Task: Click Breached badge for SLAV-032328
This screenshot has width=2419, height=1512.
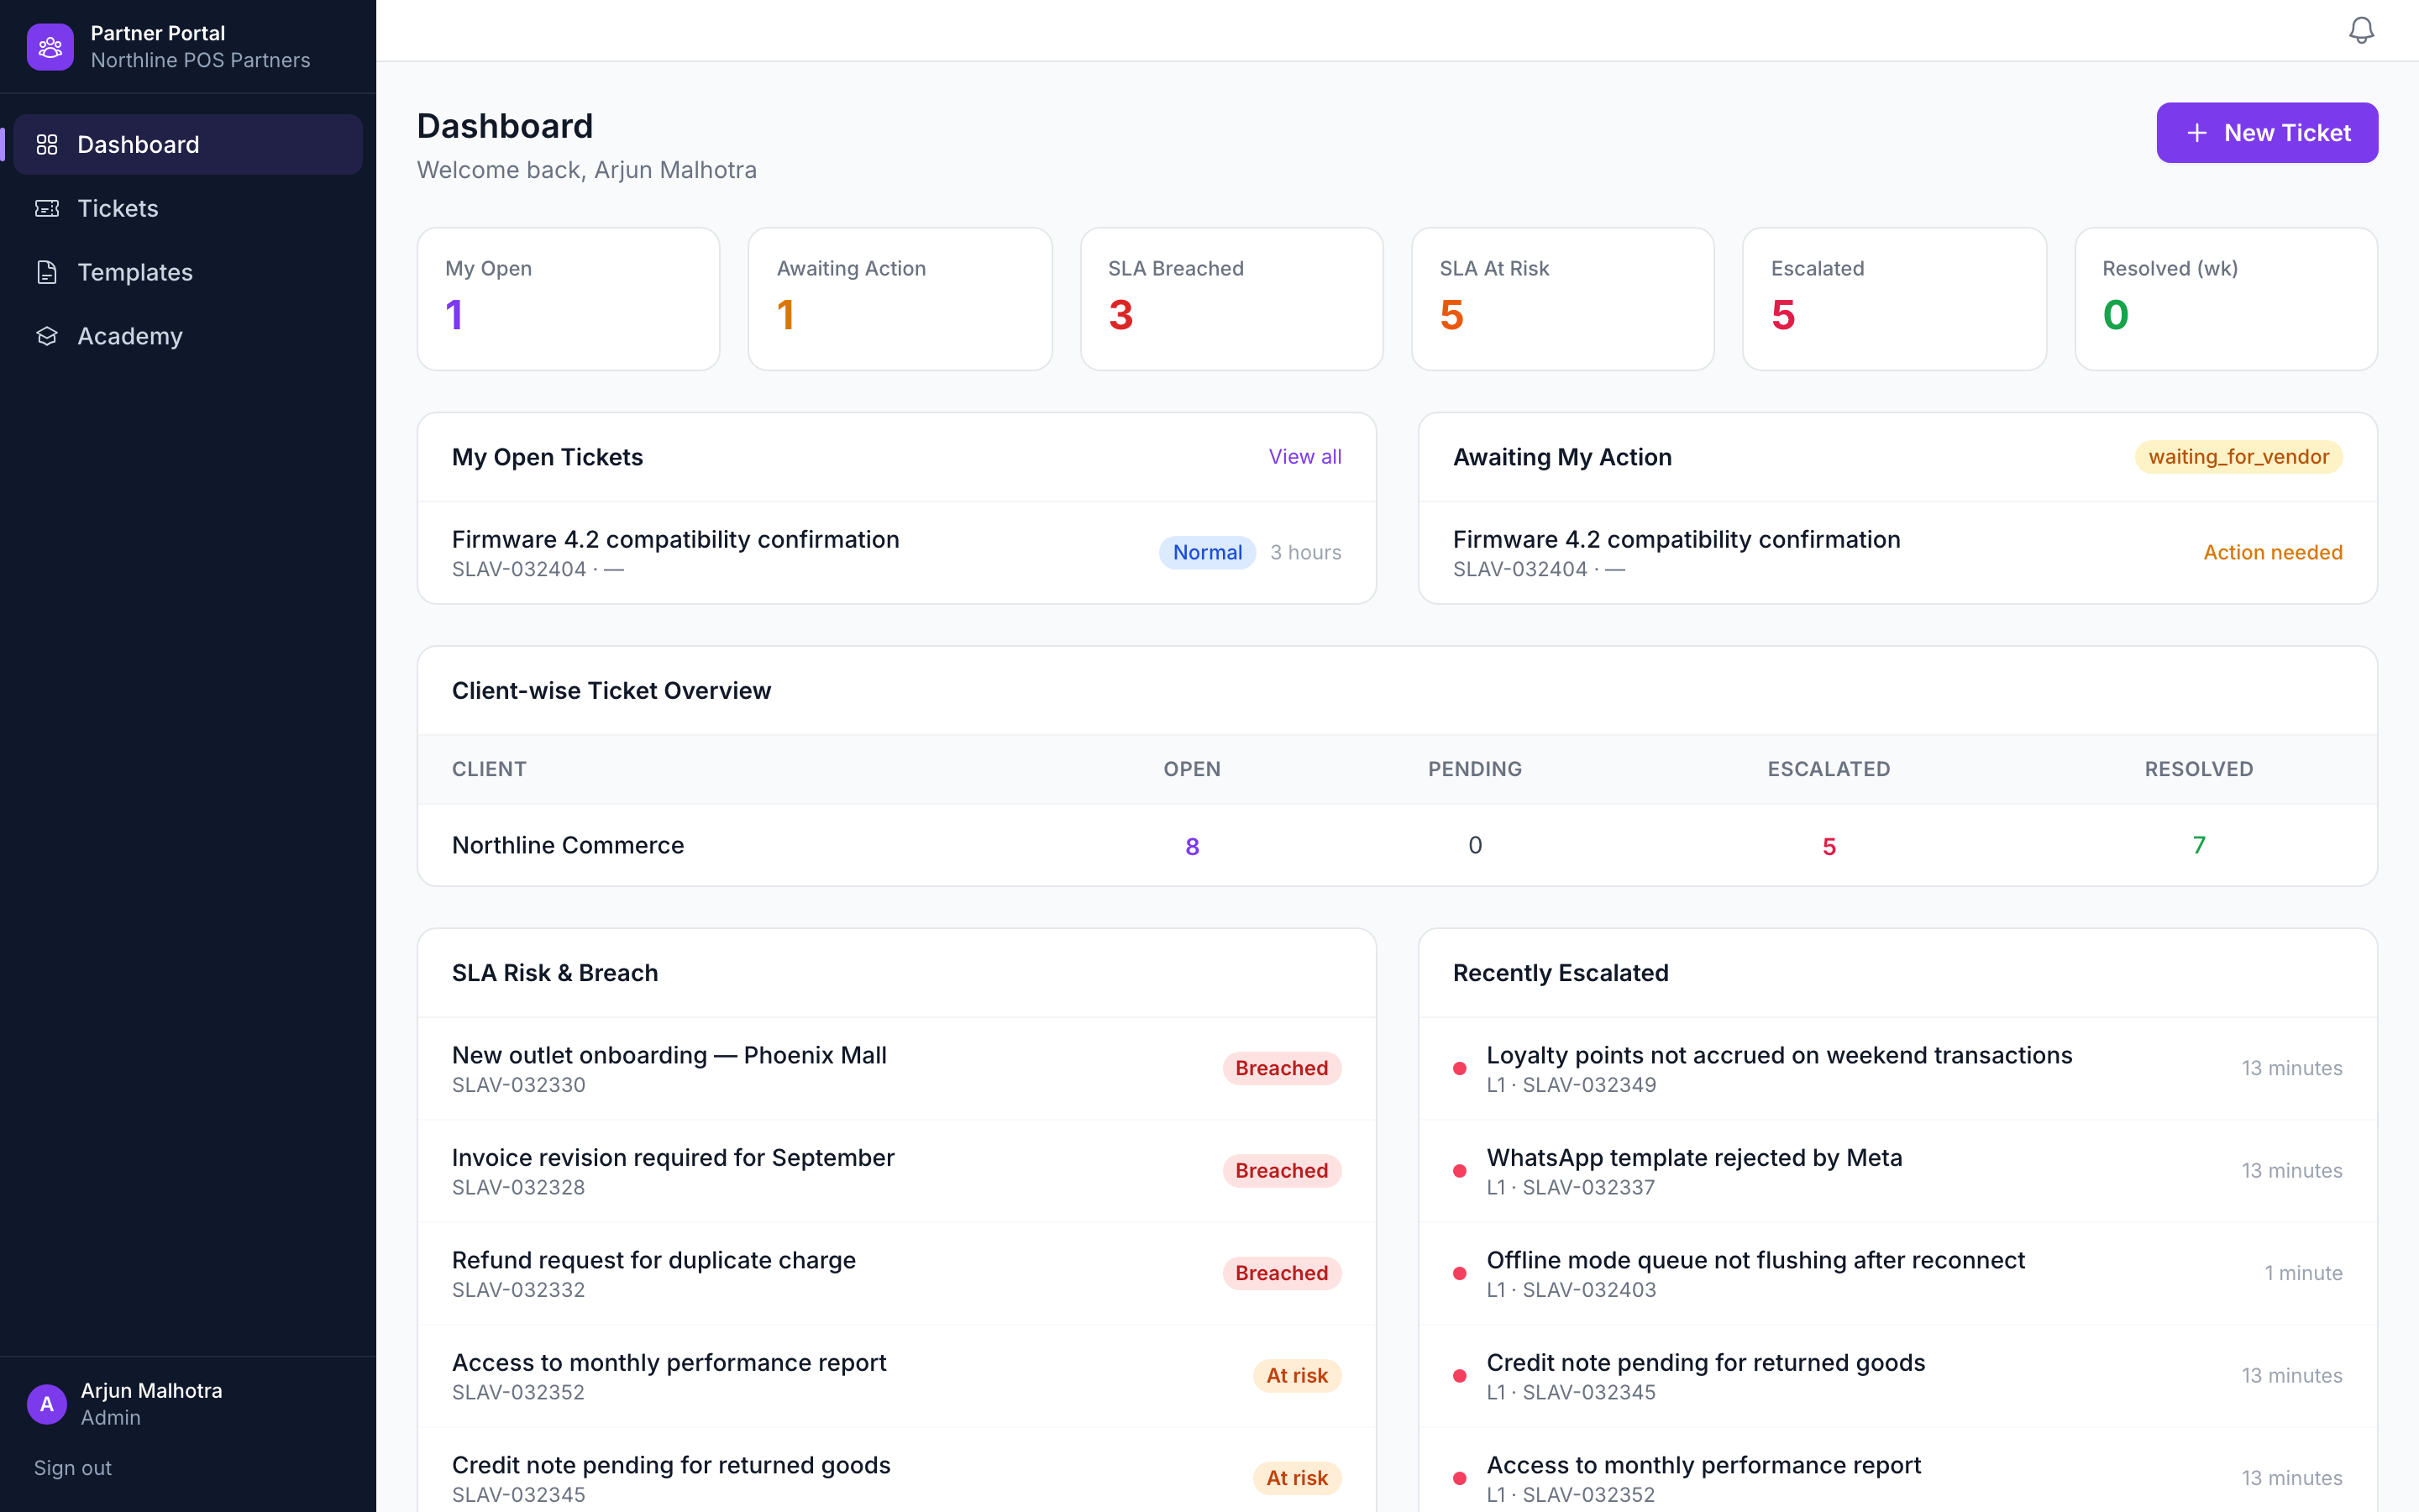Action: click(1282, 1171)
